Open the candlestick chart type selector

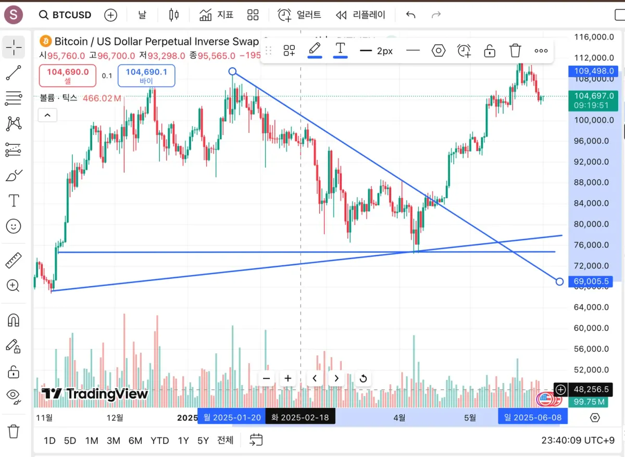coord(174,15)
